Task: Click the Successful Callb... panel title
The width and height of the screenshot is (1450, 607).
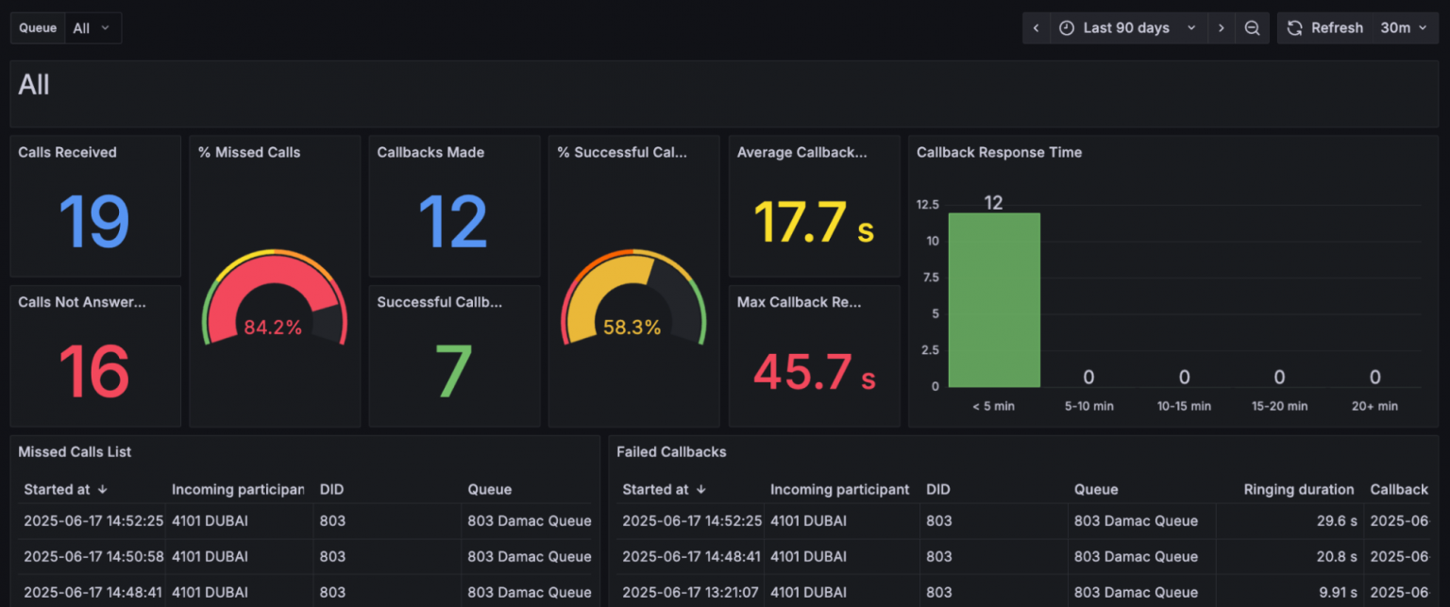Action: click(440, 302)
